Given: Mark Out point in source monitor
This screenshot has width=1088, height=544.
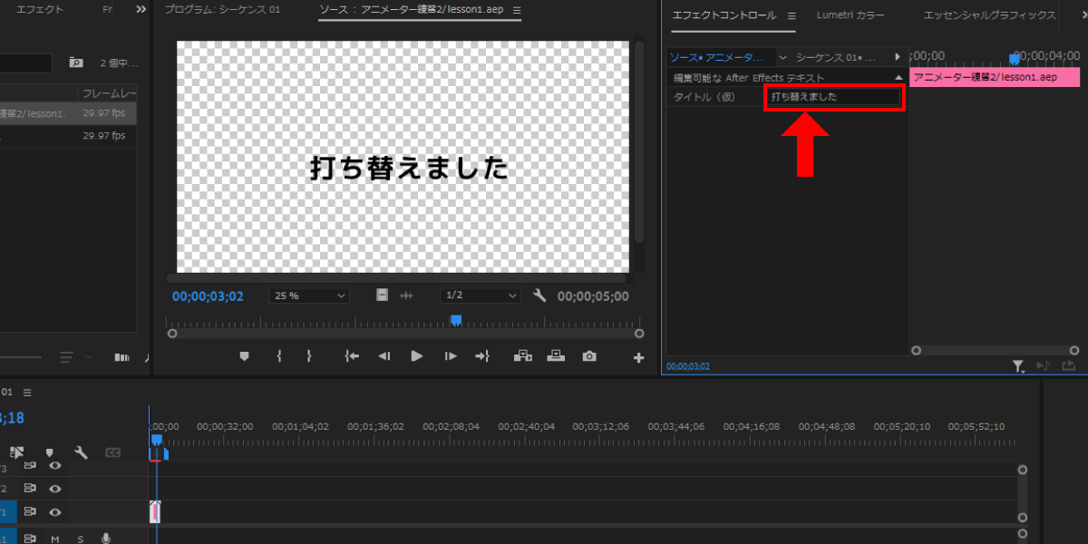Looking at the screenshot, I should pos(309,356).
